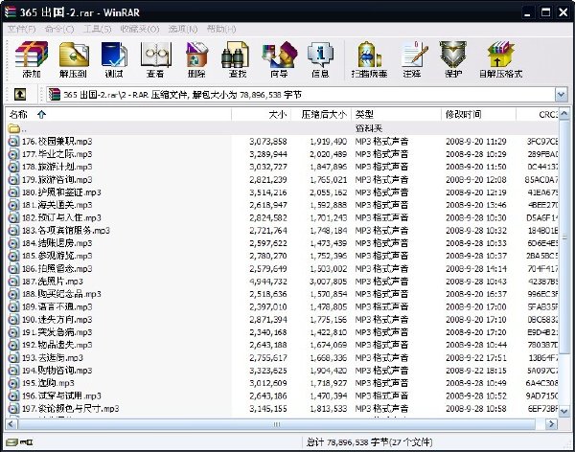Click the vertical scrollbar thumb
This screenshot has height=452, width=575.
click(564, 237)
